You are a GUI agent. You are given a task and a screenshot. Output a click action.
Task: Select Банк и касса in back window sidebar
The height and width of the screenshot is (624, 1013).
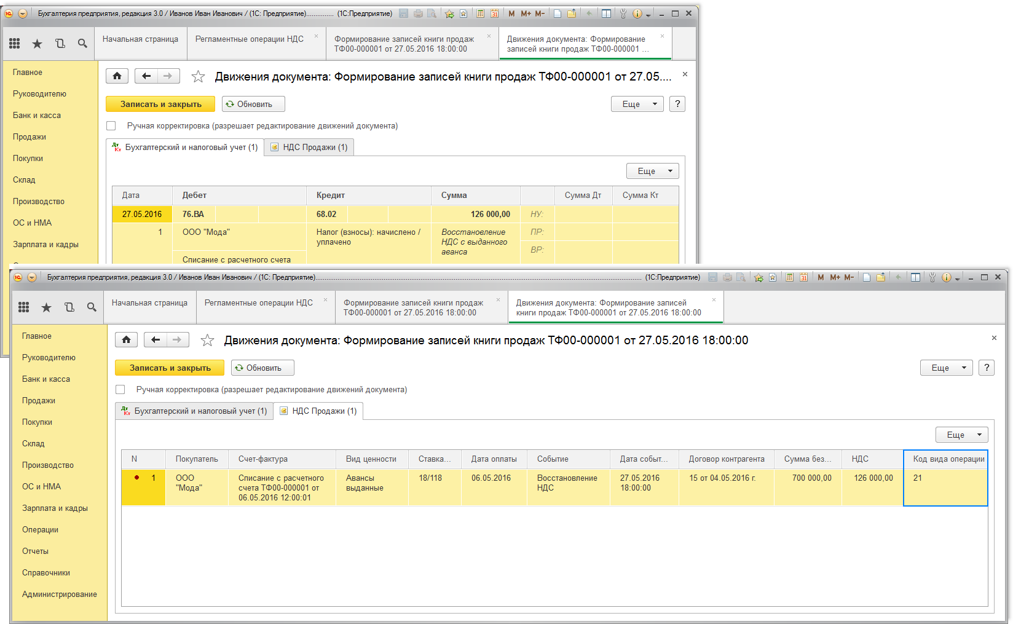pyautogui.click(x=37, y=116)
